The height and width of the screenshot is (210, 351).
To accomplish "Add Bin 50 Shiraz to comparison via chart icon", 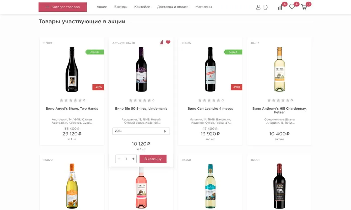I will pyautogui.click(x=161, y=42).
